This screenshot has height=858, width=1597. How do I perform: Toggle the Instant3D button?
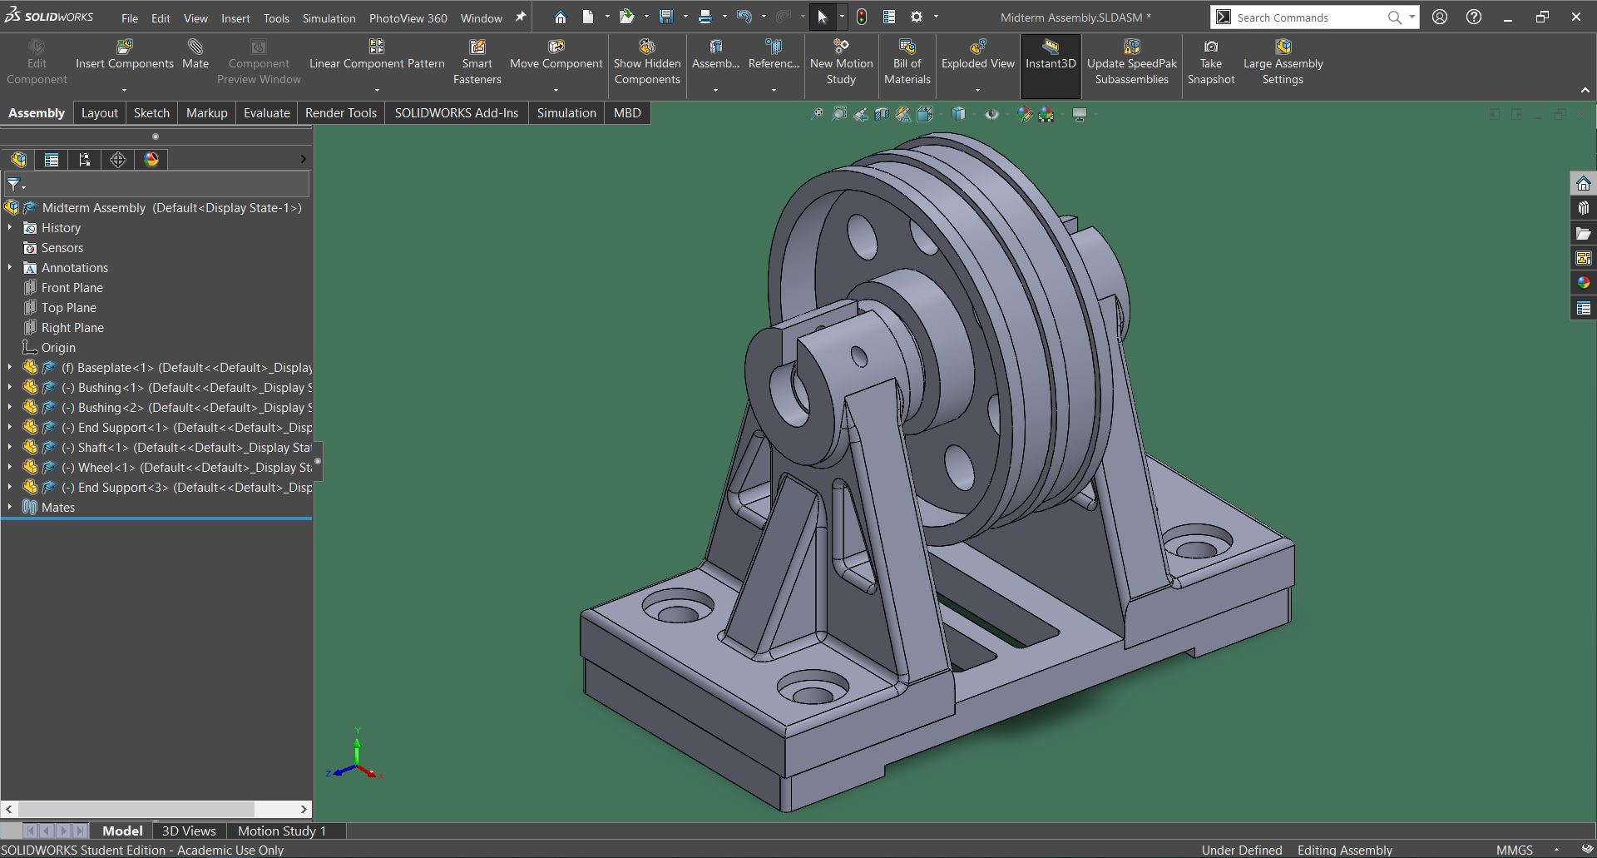click(1050, 55)
